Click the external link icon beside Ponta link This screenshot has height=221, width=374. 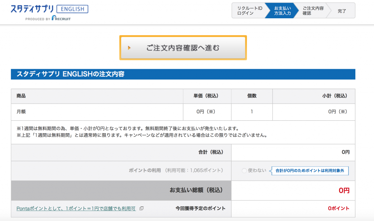point(141,208)
